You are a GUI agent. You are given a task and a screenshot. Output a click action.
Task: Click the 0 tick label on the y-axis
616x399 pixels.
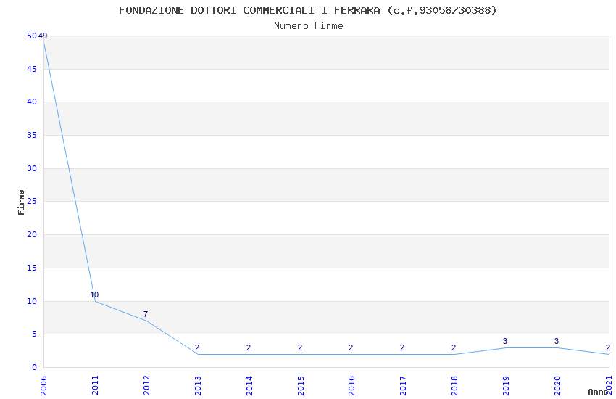point(35,367)
